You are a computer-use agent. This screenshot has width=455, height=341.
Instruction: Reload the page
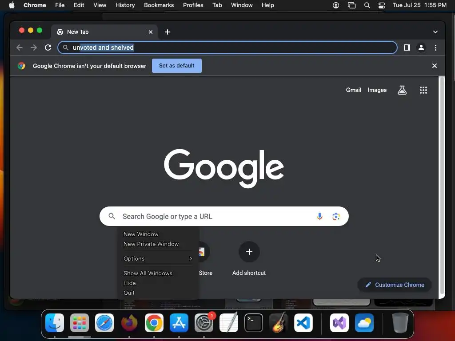click(x=48, y=48)
